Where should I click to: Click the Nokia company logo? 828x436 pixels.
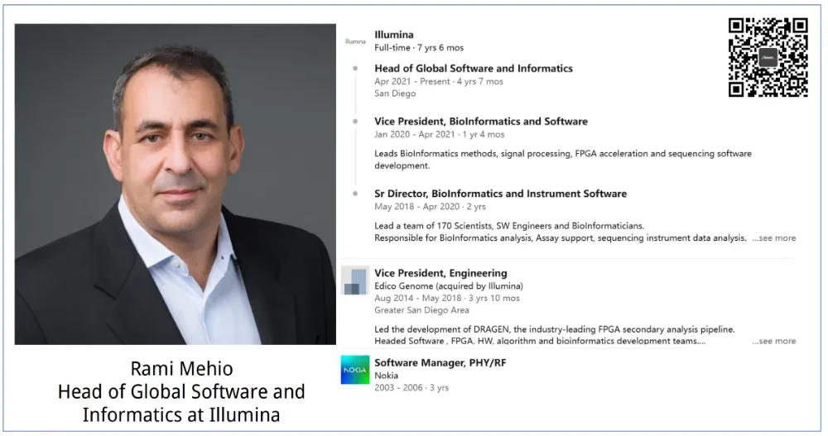(x=355, y=370)
